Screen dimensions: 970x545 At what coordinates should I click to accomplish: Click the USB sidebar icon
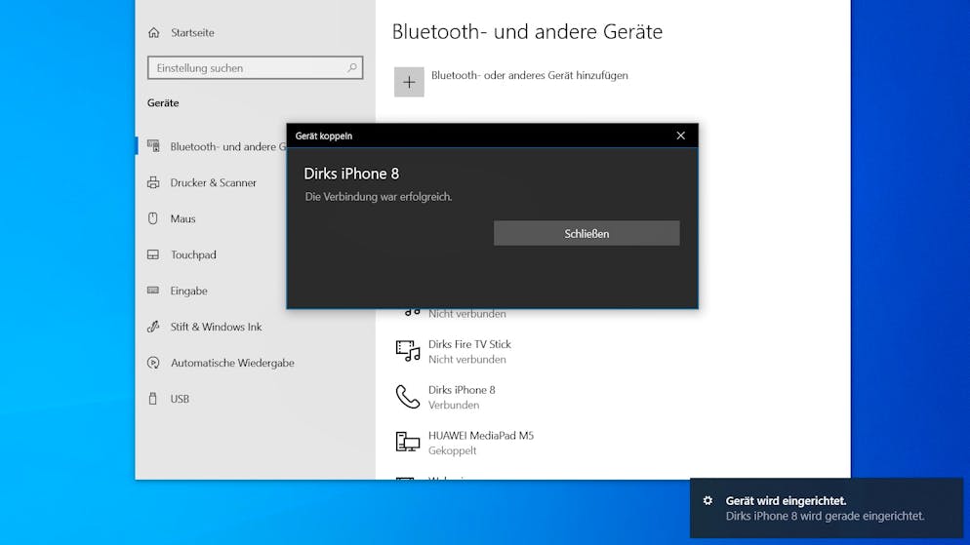(x=153, y=399)
